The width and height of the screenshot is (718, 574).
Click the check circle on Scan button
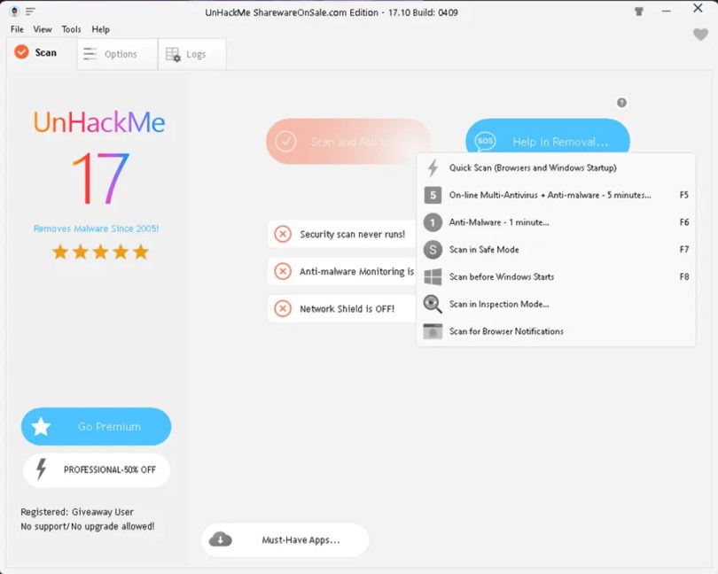click(x=285, y=142)
